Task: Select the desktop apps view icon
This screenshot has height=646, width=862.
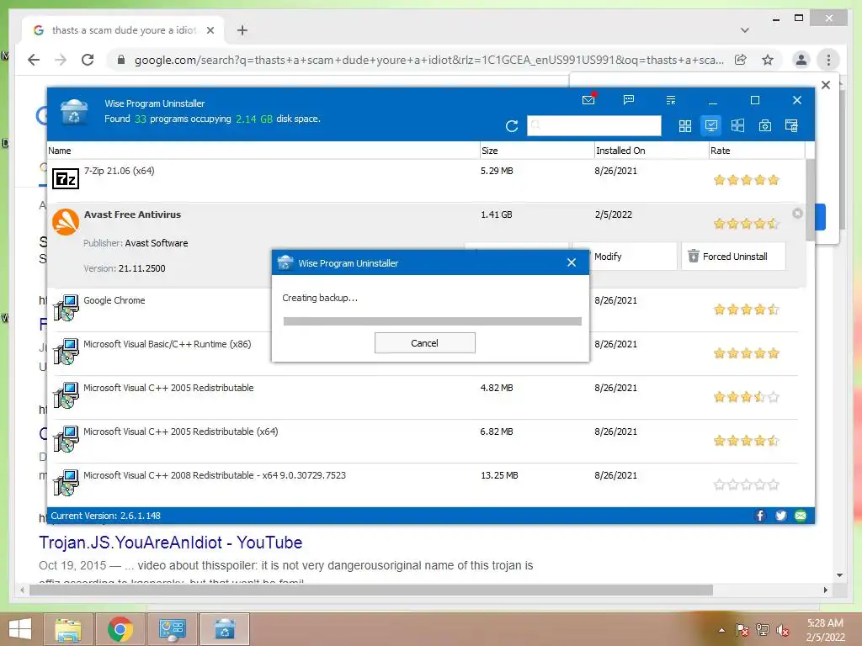Action: [x=711, y=126]
